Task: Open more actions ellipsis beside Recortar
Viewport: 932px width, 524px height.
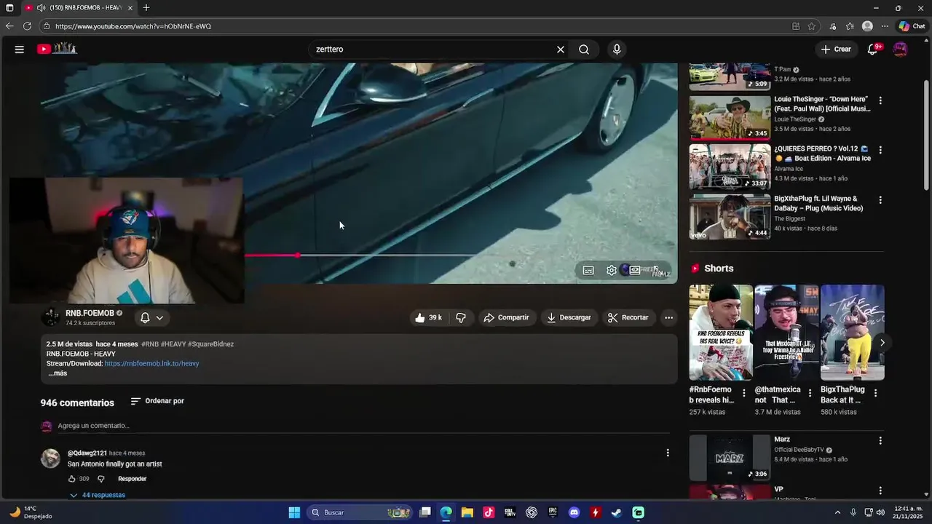Action: pyautogui.click(x=668, y=318)
